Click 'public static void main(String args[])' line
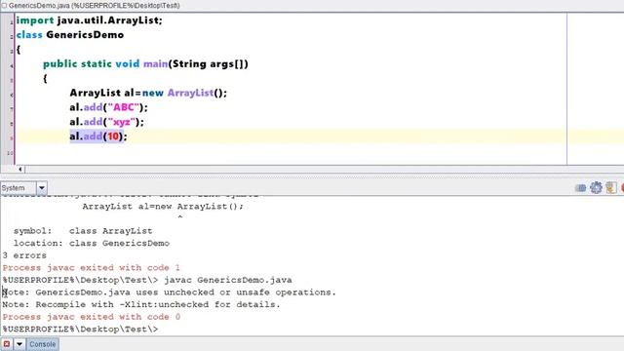The width and height of the screenshot is (624, 351). [145, 64]
